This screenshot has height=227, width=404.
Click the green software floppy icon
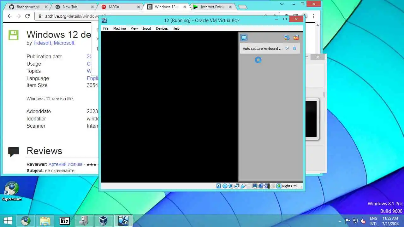click(14, 35)
